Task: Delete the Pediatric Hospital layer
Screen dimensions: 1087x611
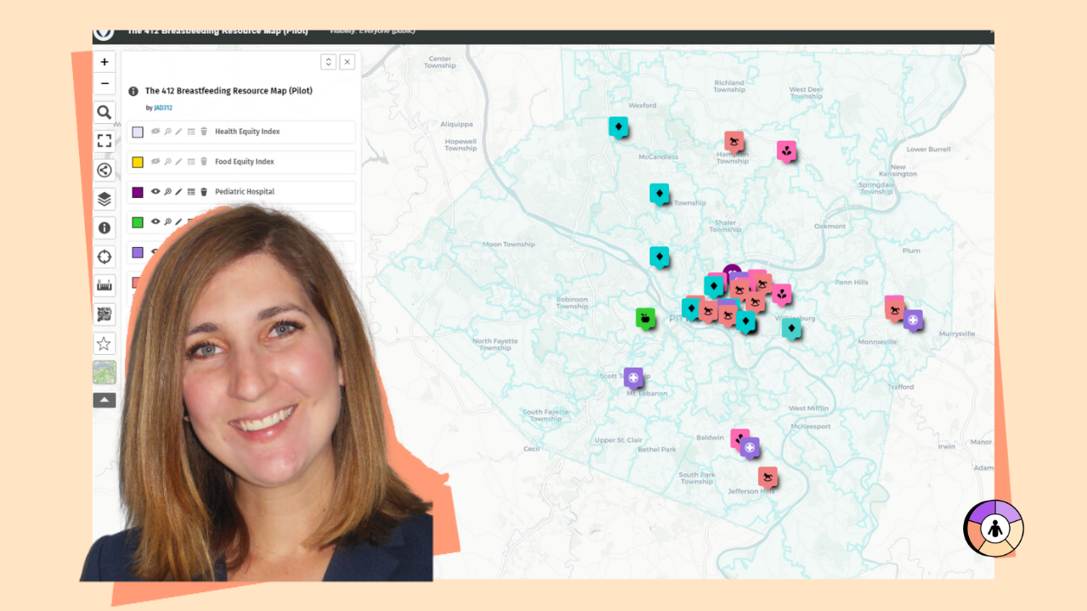Action: [204, 192]
